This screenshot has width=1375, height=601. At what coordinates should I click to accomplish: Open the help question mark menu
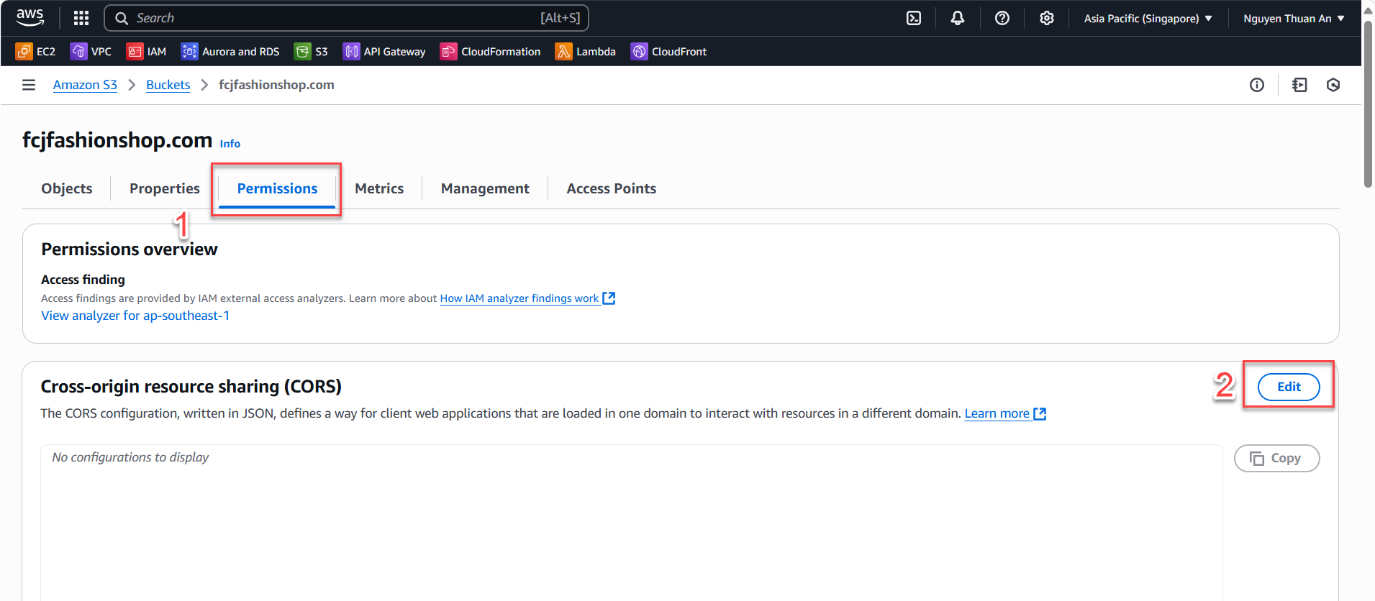pyautogui.click(x=1002, y=18)
